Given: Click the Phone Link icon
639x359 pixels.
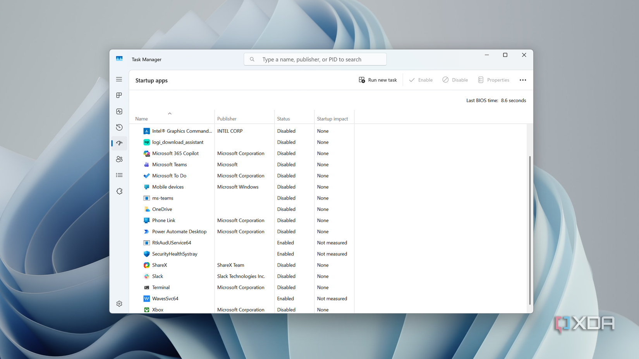Looking at the screenshot, I should 146,221.
